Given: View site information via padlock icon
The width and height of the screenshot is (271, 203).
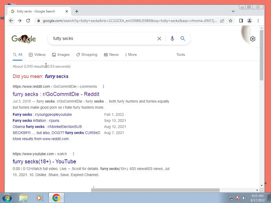Looking at the screenshot, I should tap(39, 21).
